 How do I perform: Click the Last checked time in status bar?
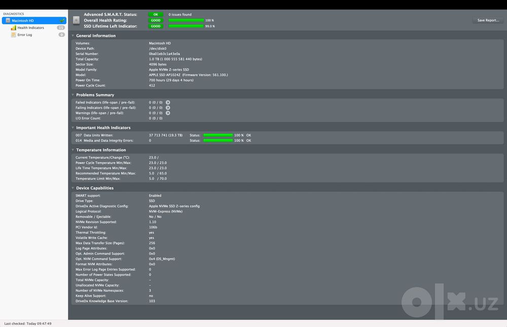click(x=28, y=323)
